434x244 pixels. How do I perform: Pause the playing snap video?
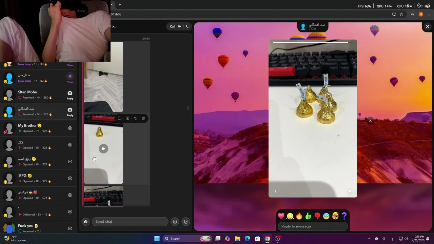coord(275,191)
